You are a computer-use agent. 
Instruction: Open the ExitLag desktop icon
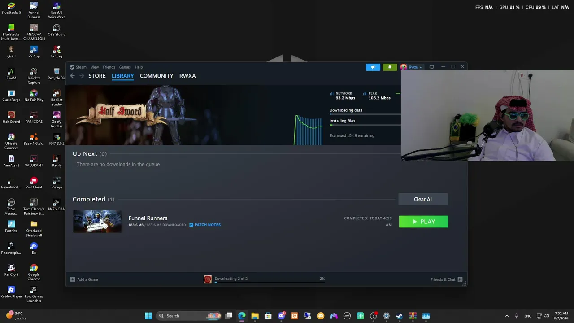pyautogui.click(x=57, y=52)
